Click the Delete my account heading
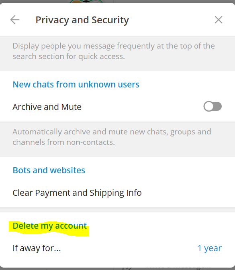This screenshot has height=270, width=235. tap(50, 226)
